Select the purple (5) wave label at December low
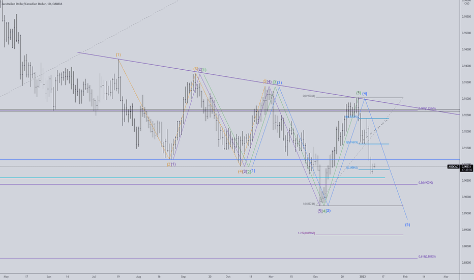474x280 pixels. point(319,211)
